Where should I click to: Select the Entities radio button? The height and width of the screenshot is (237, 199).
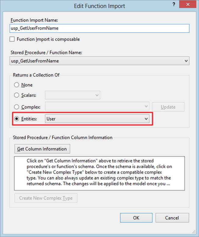(17, 119)
